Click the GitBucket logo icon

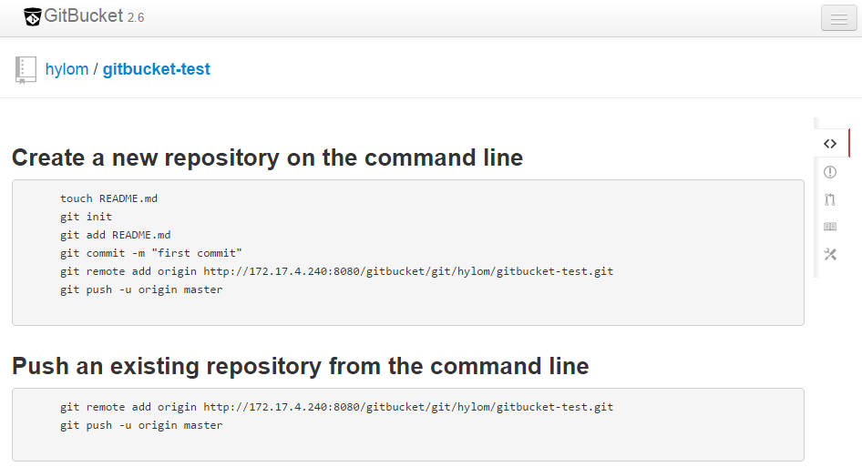[33, 17]
